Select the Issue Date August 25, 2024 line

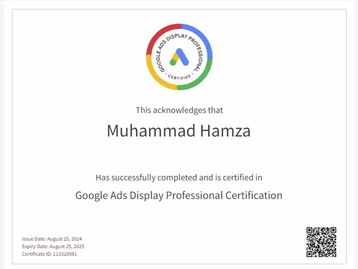tap(52, 239)
